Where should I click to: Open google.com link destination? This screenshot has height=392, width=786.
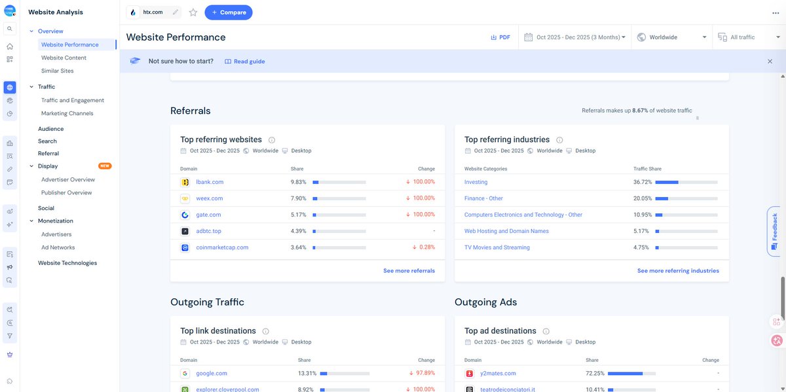pyautogui.click(x=212, y=373)
